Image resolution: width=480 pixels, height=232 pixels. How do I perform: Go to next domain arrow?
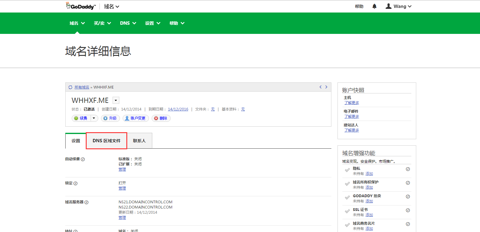tap(326, 87)
